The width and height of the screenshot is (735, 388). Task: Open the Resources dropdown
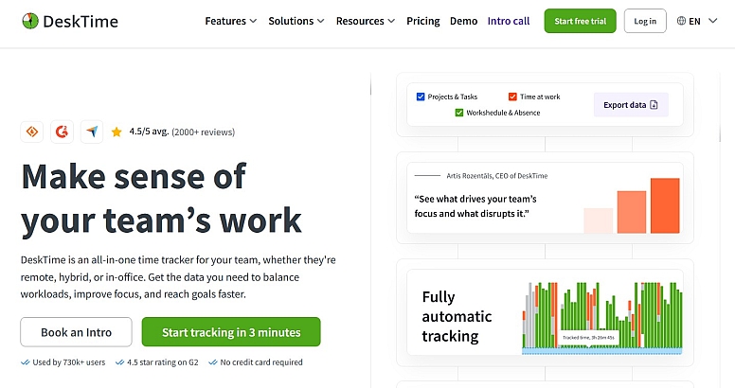pos(366,21)
